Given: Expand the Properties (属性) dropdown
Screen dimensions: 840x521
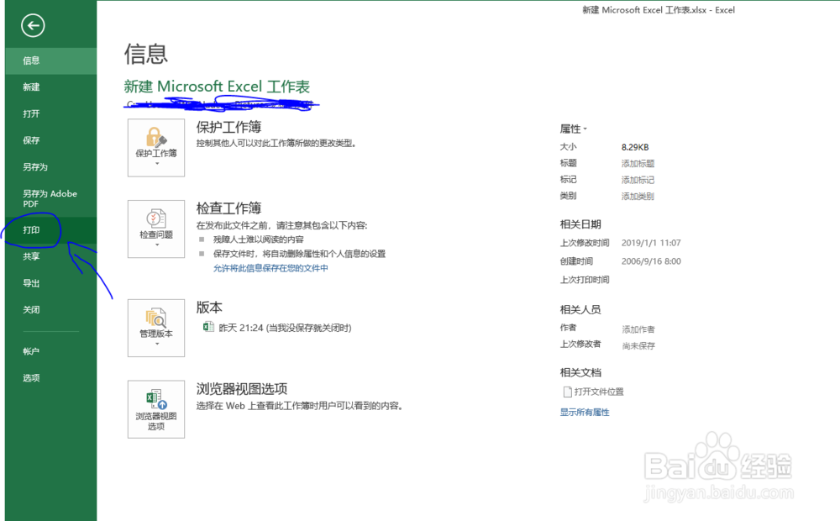Looking at the screenshot, I should click(x=573, y=129).
